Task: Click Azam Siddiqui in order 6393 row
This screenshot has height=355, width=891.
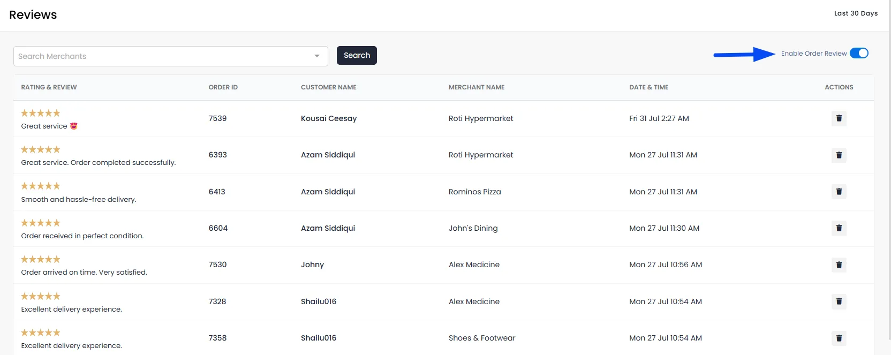Action: coord(328,155)
